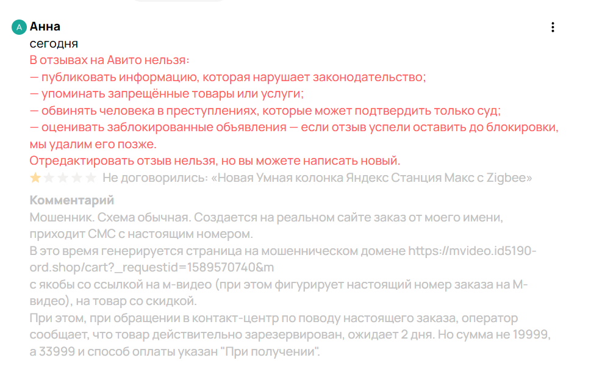Click the Отредактировать отзыв нельзя notice
Screen dimensions: 591x377
pos(215,161)
